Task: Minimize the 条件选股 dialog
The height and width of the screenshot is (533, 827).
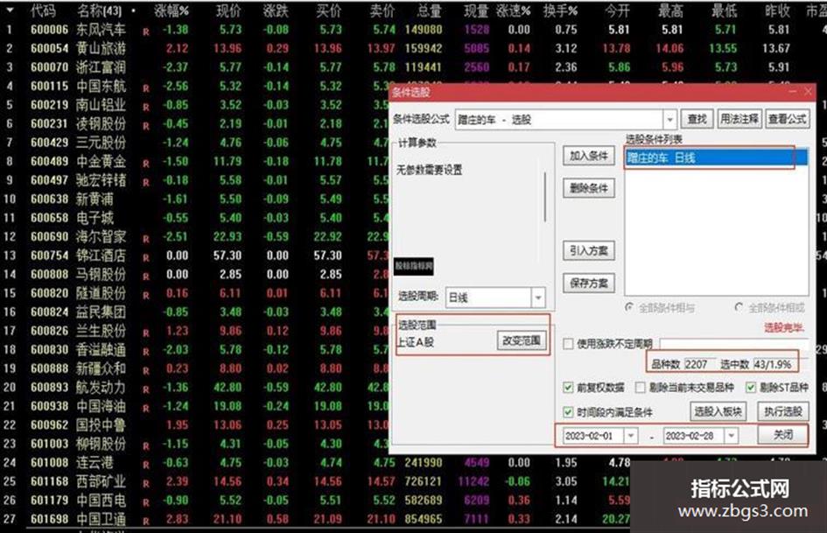Action: coord(793,92)
